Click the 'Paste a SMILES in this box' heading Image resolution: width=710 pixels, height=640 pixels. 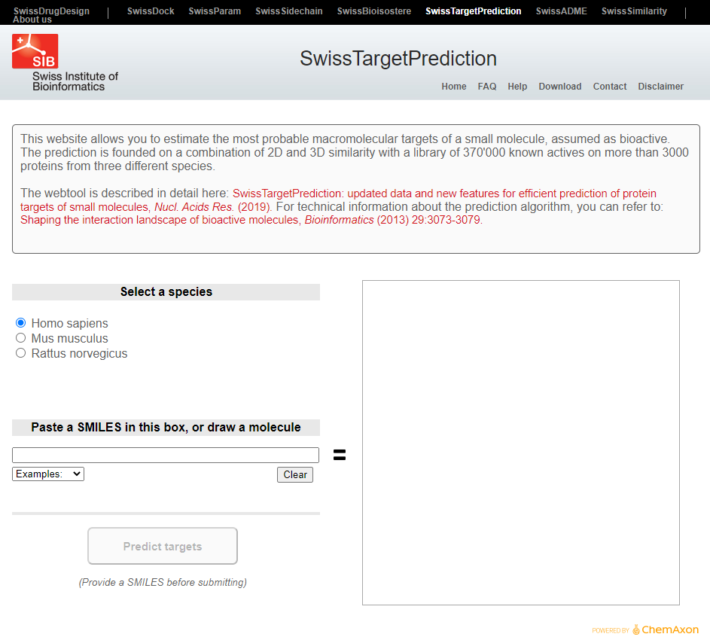point(166,427)
